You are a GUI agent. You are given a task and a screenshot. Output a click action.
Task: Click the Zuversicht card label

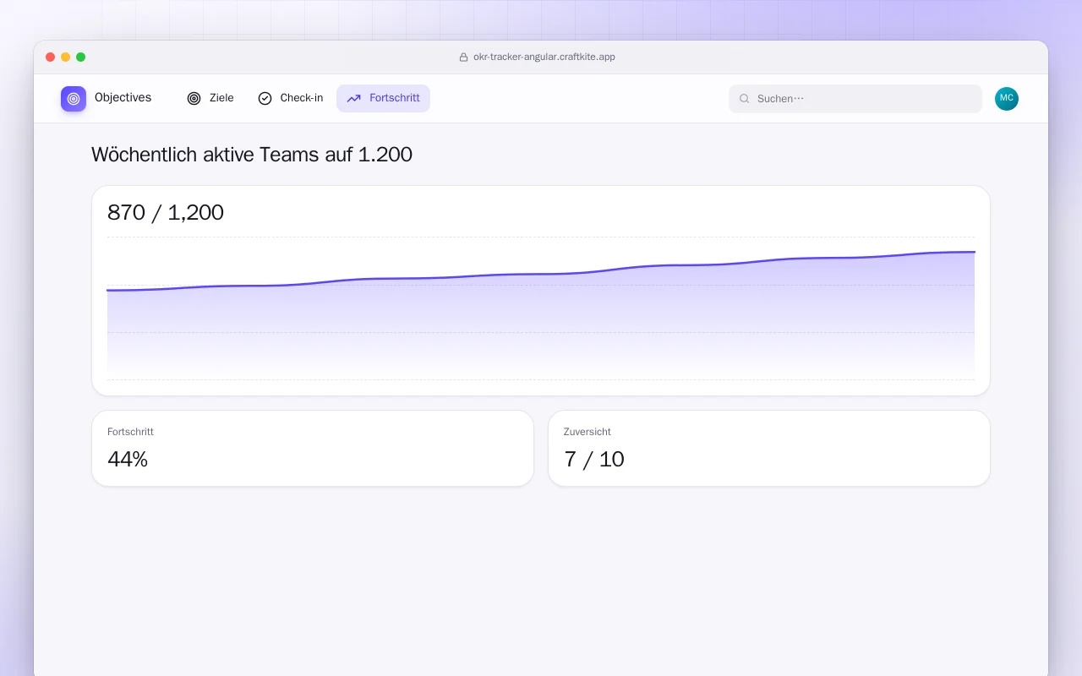[x=587, y=432]
